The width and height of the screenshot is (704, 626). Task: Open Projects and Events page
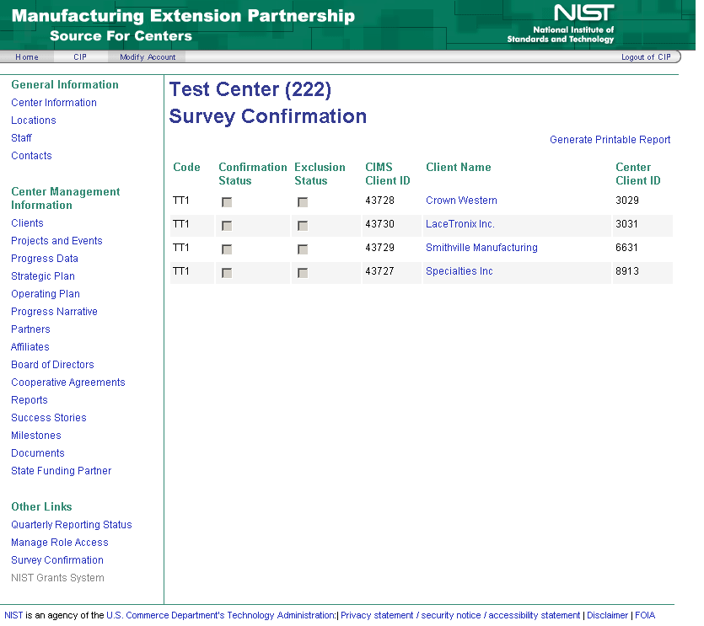click(x=56, y=241)
